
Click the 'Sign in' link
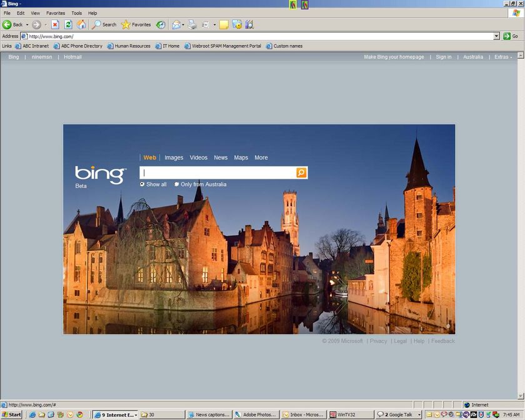pos(443,57)
